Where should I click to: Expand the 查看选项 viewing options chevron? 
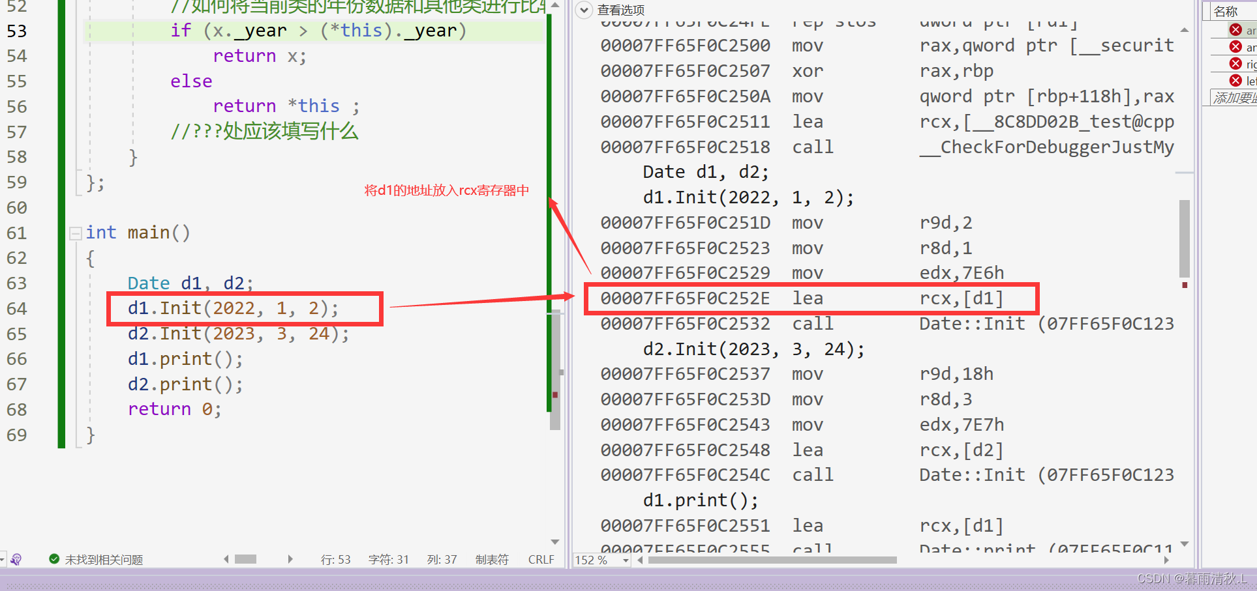[x=584, y=10]
